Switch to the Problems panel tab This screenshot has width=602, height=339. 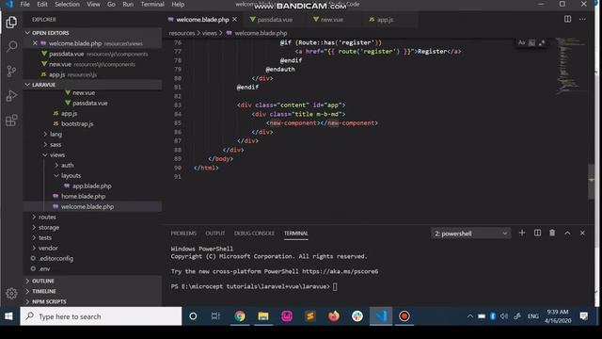pyautogui.click(x=183, y=234)
